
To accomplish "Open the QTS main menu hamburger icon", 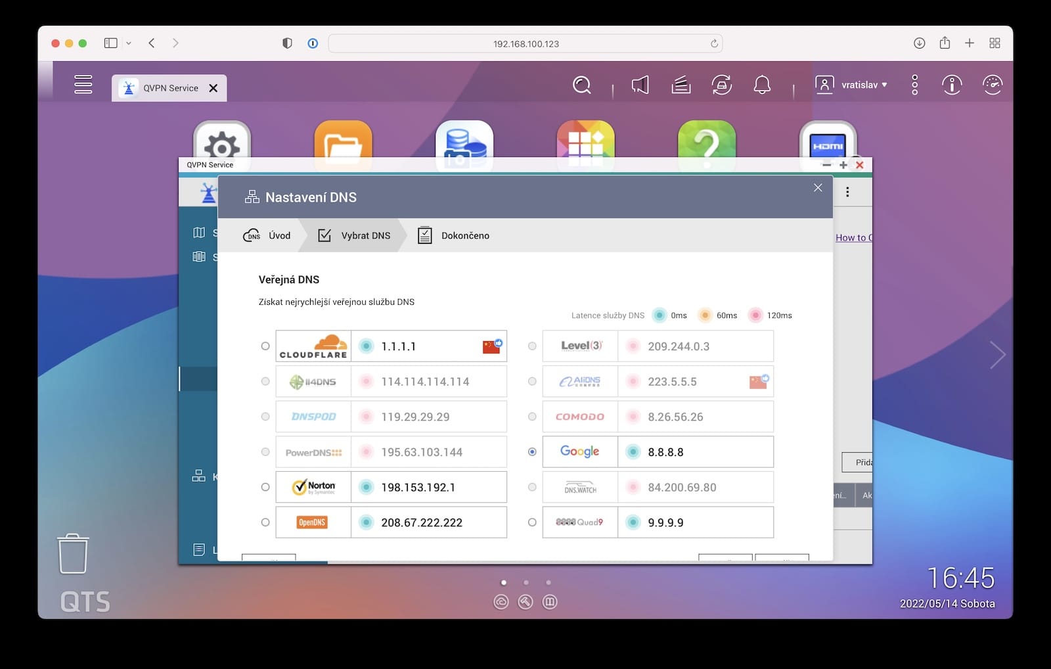I will pos(83,85).
